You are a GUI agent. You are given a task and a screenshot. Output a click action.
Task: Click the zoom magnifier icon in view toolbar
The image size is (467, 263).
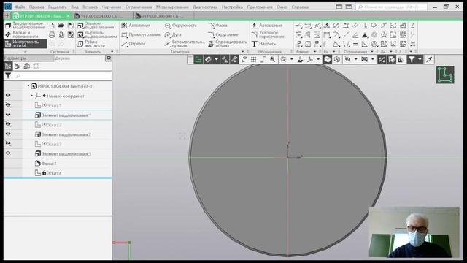click(283, 60)
